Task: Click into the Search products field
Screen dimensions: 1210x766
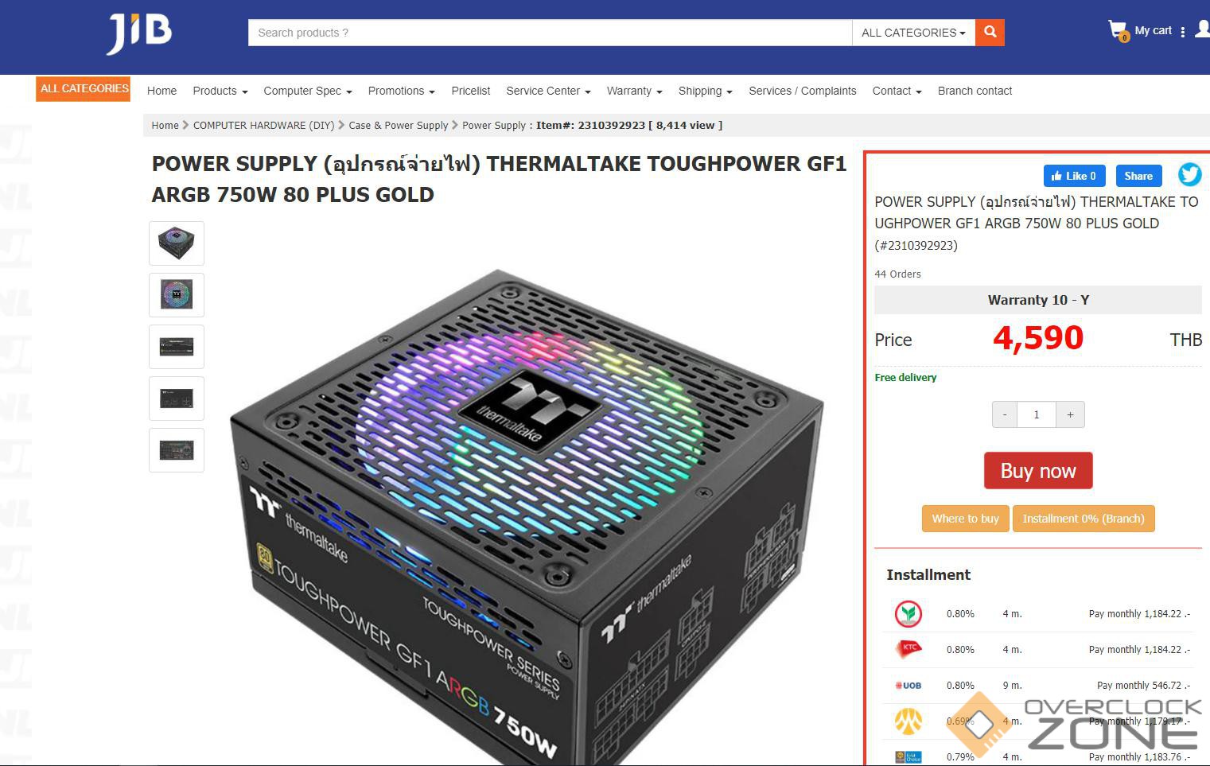Action: [x=550, y=33]
